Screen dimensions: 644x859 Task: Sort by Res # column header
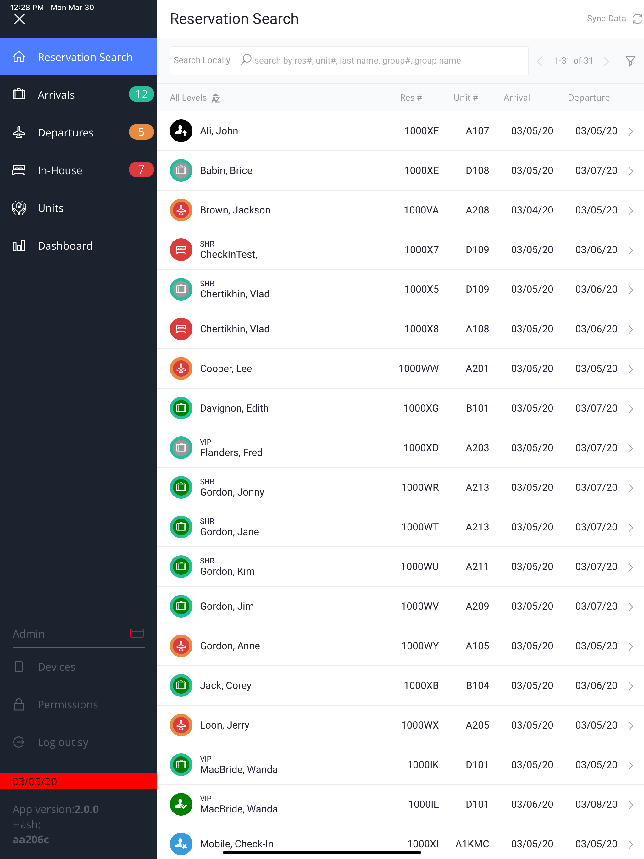pos(411,97)
